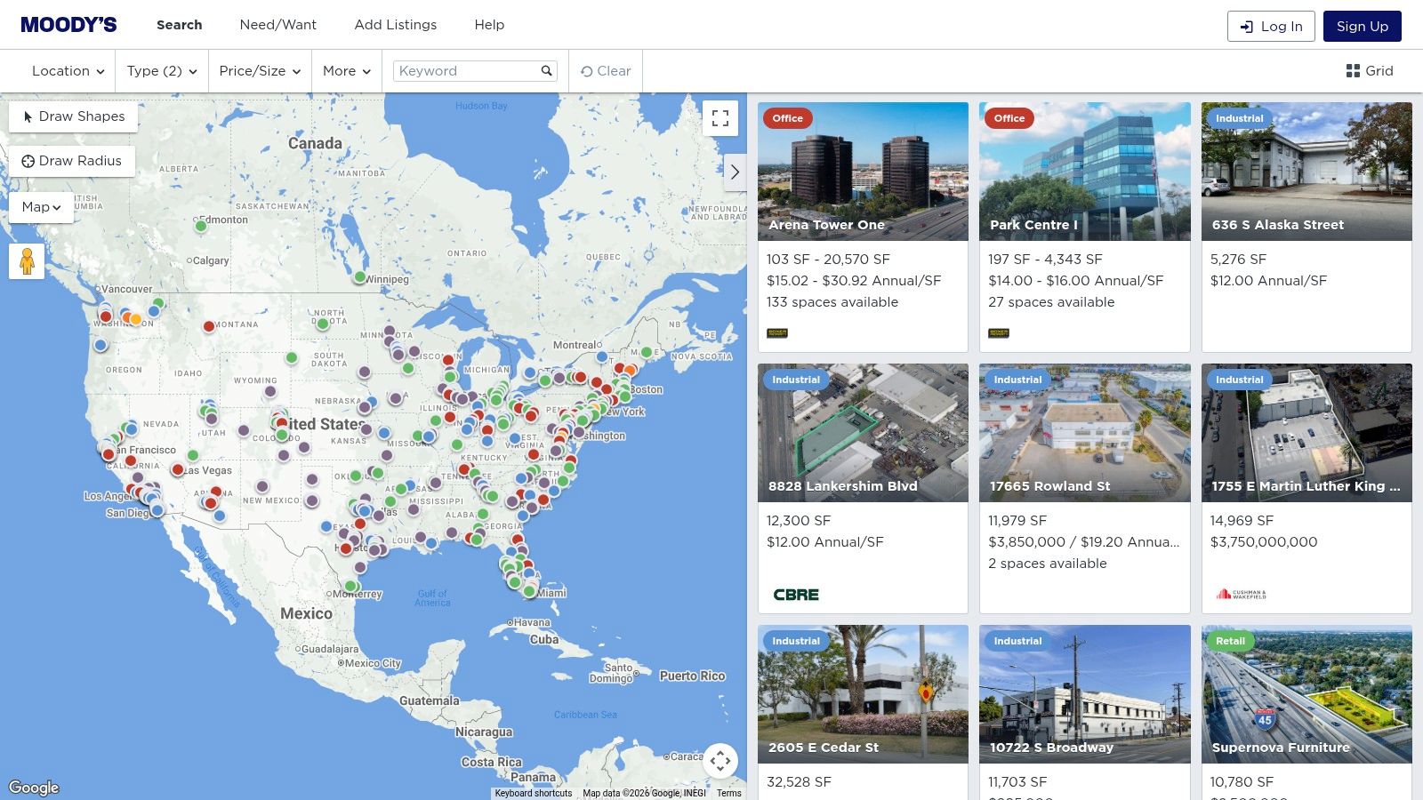Click the Moody's logo
The width and height of the screenshot is (1423, 800).
(x=68, y=25)
